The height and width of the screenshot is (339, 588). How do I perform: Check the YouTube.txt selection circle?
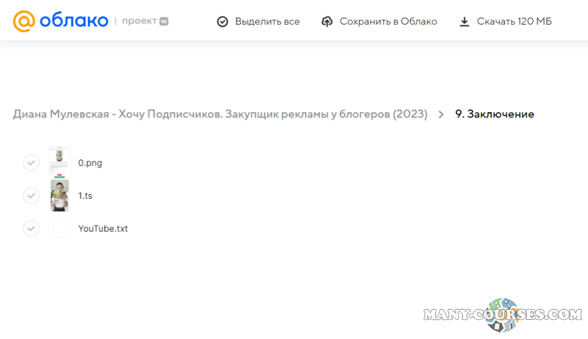pos(31,228)
